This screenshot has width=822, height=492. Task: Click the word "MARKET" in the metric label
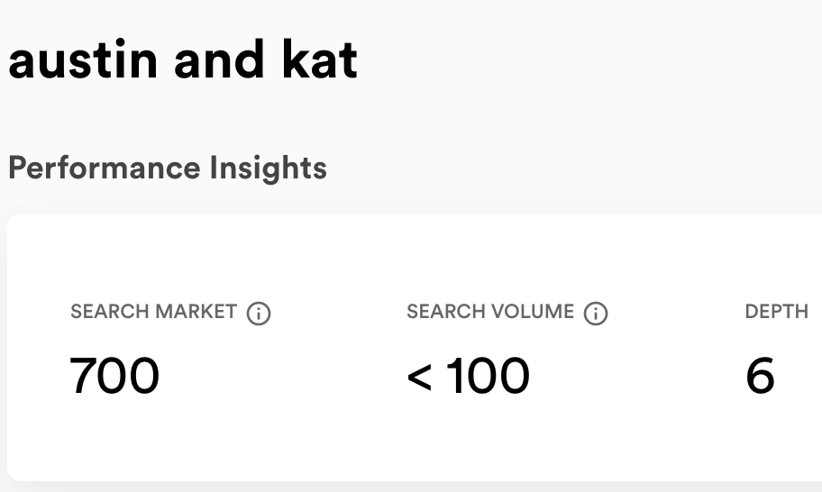[196, 312]
